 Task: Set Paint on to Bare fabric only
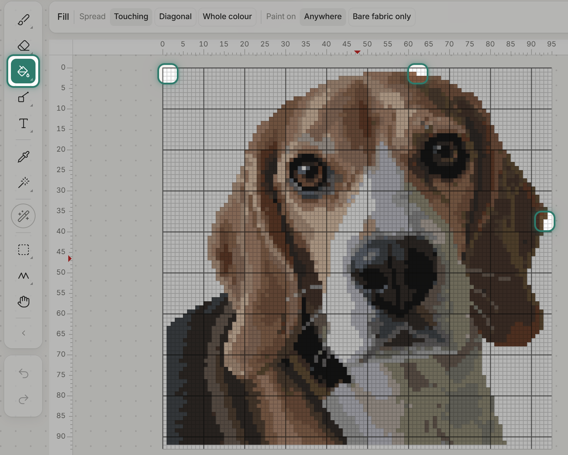pos(382,17)
